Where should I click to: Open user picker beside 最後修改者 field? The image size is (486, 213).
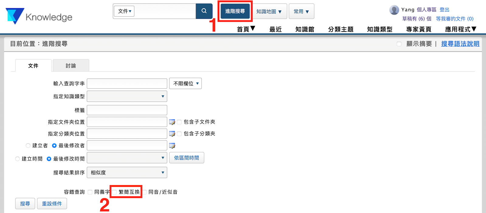[172, 146]
